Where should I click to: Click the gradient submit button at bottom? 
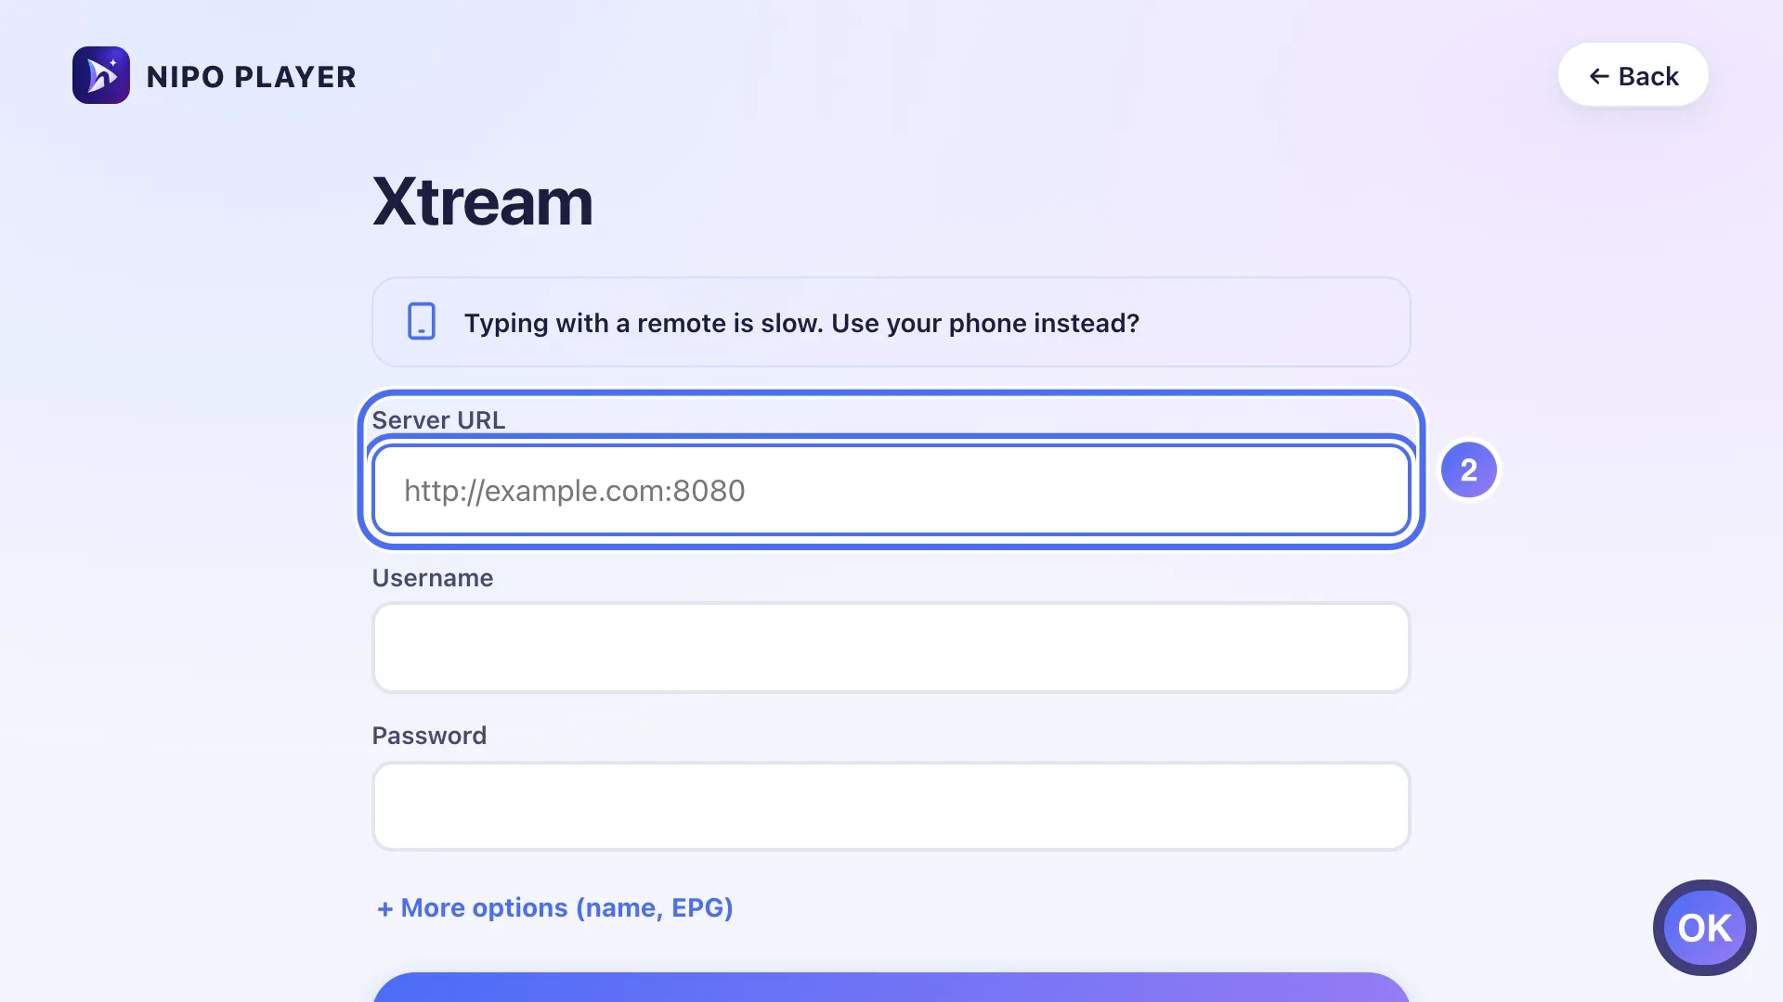[891, 987]
